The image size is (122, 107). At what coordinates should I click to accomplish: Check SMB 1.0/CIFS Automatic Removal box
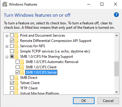[17, 62]
